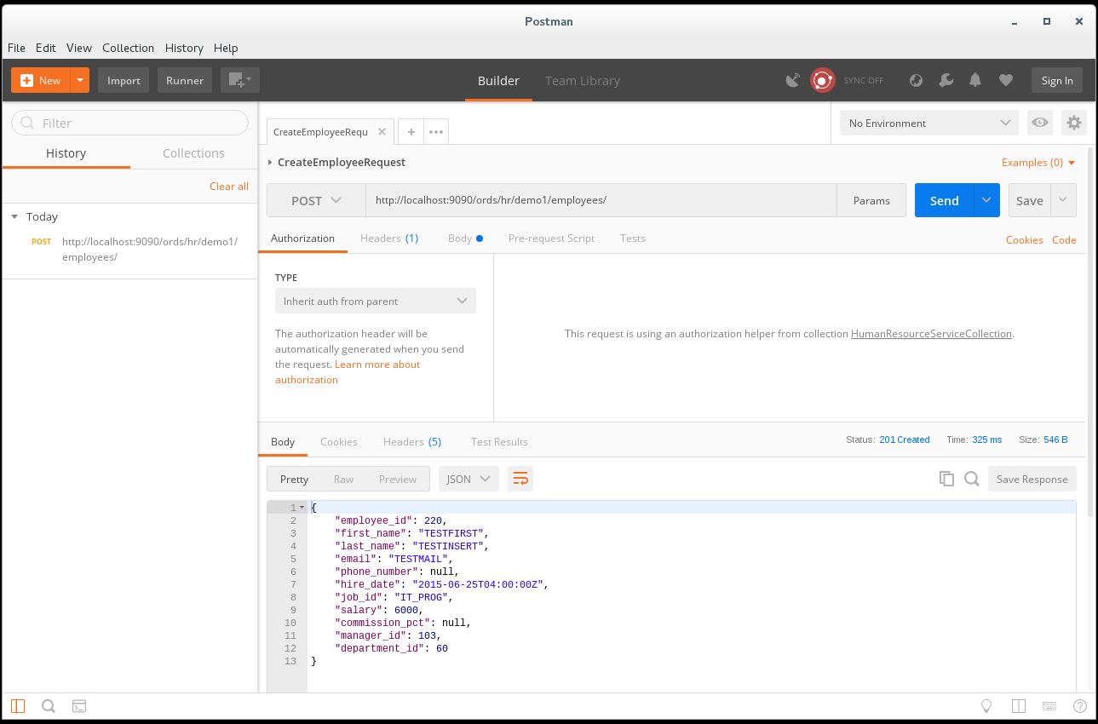Open the POST method dropdown
Image resolution: width=1098 pixels, height=724 pixels.
coord(316,200)
